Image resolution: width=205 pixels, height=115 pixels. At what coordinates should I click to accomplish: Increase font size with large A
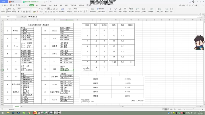(39, 9)
